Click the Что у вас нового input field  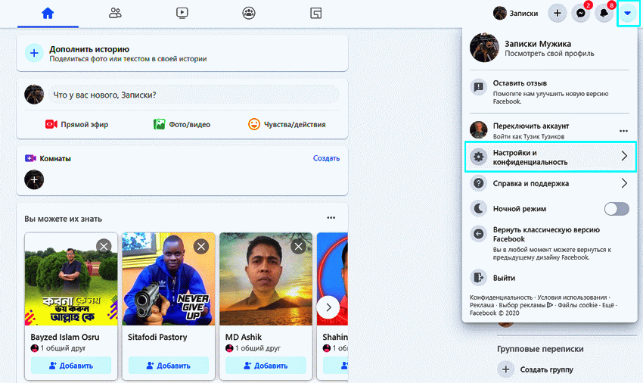[x=194, y=95]
